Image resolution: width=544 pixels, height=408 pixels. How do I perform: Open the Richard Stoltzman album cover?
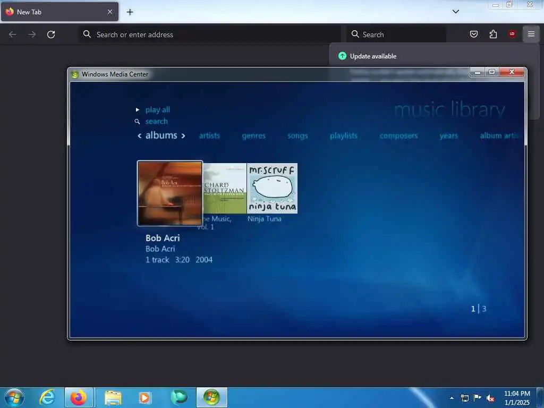point(225,189)
